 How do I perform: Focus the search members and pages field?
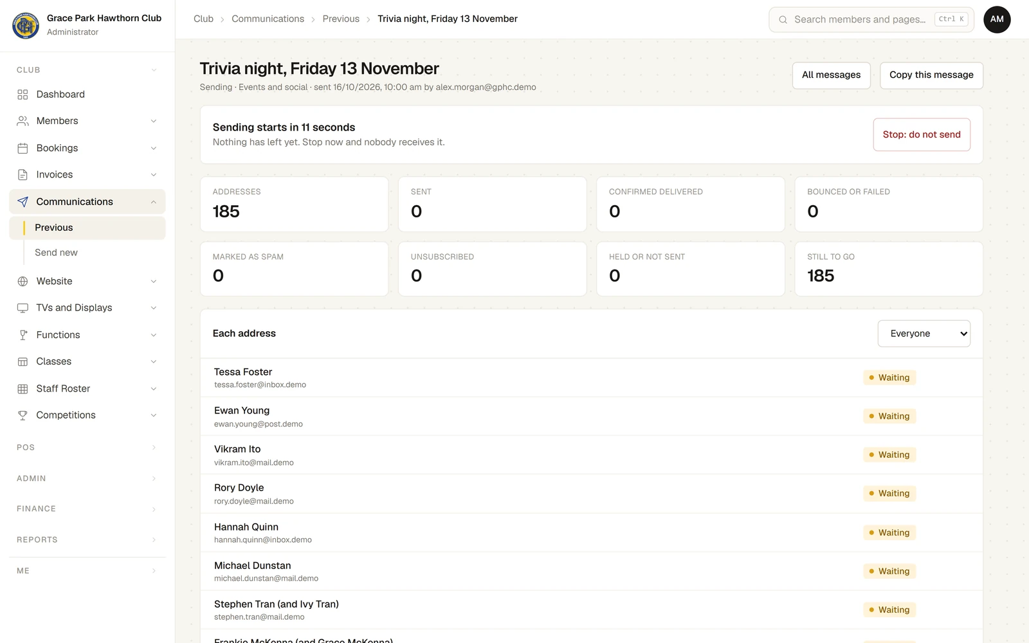[871, 19]
